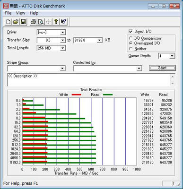Click the red Write legend swatch

tap(77, 94)
